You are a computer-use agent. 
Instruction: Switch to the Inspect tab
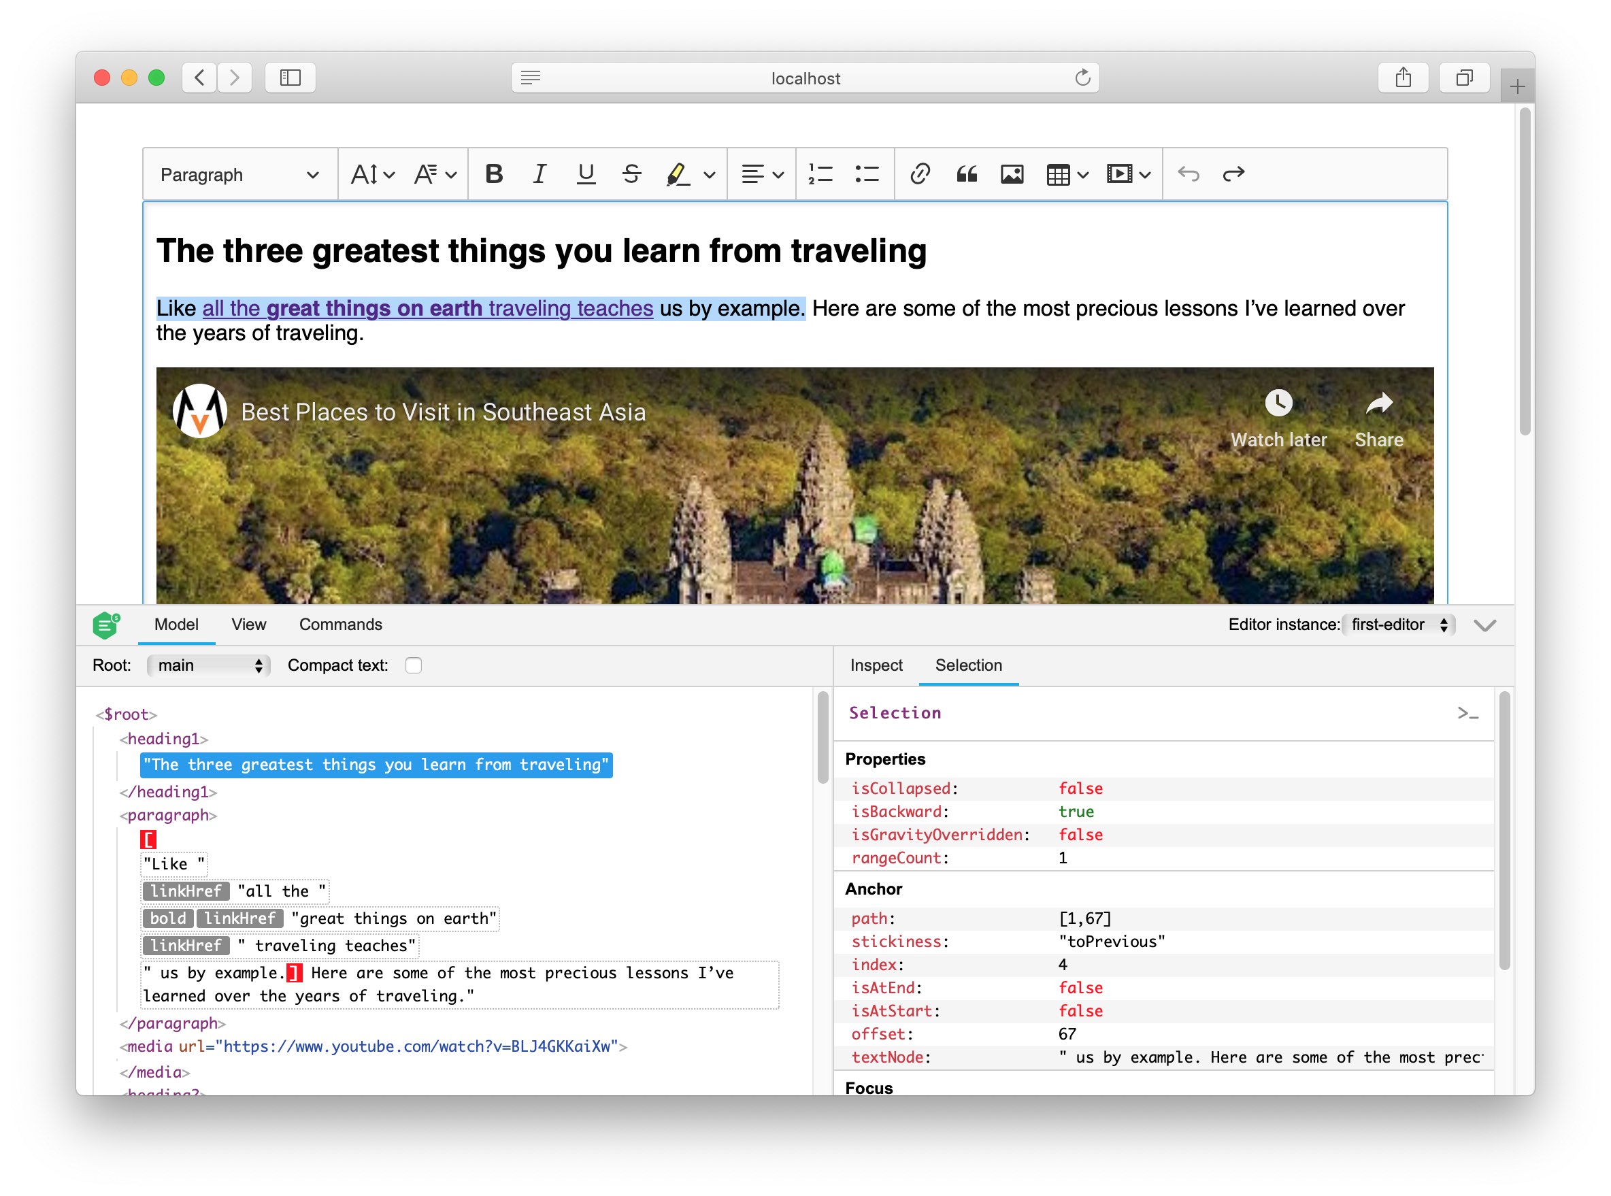[x=876, y=666]
